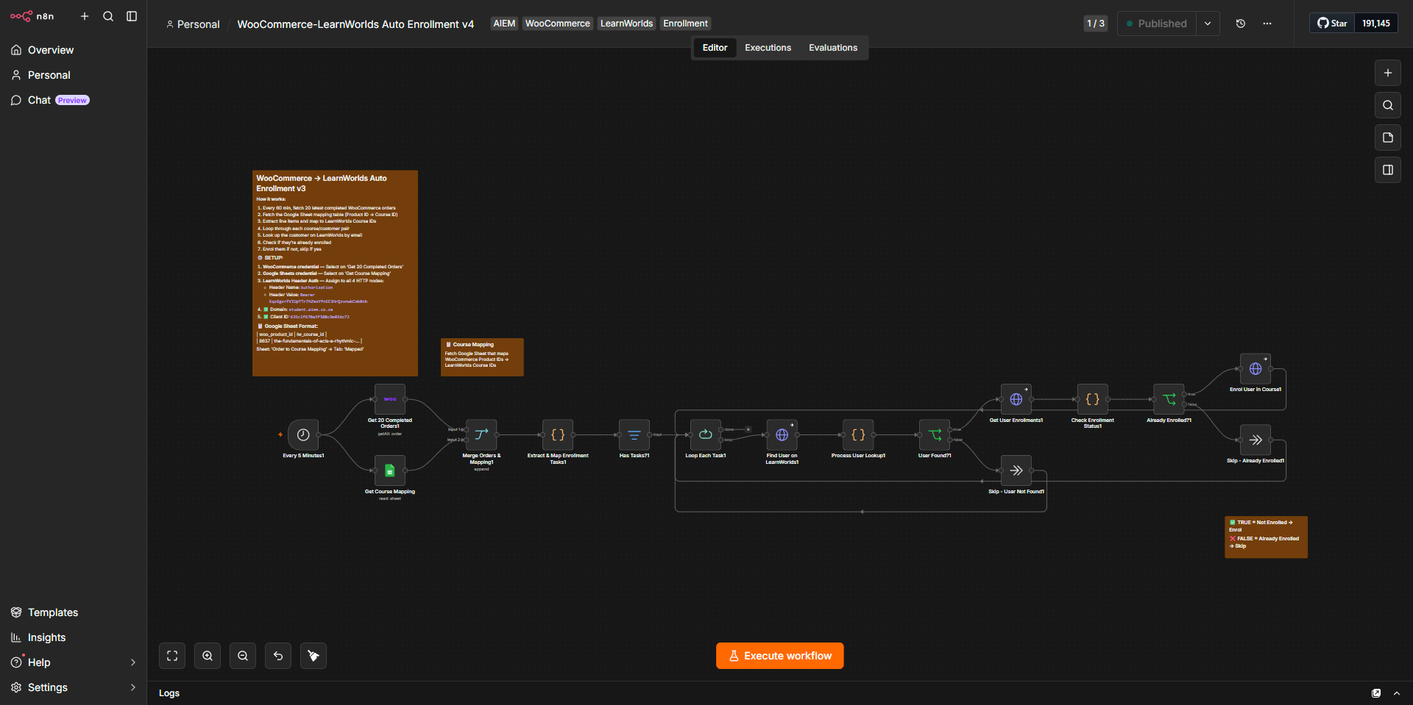Screen dimensions: 1413x705
Task: Click the WooCommerce tag
Action: coord(558,24)
